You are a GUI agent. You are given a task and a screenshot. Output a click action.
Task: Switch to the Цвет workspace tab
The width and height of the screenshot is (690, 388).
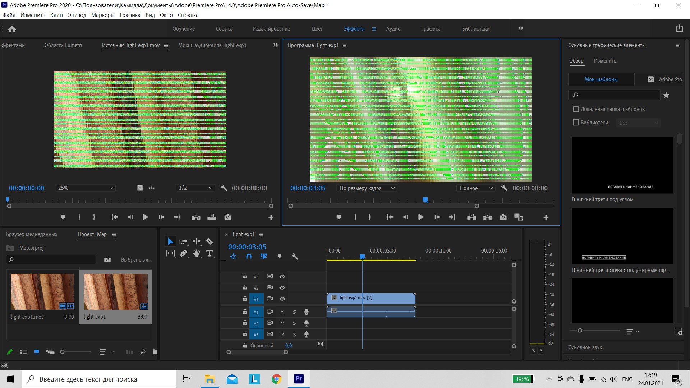(317, 29)
